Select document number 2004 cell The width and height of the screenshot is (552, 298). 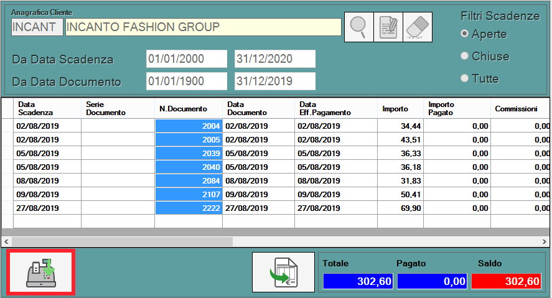tap(189, 125)
